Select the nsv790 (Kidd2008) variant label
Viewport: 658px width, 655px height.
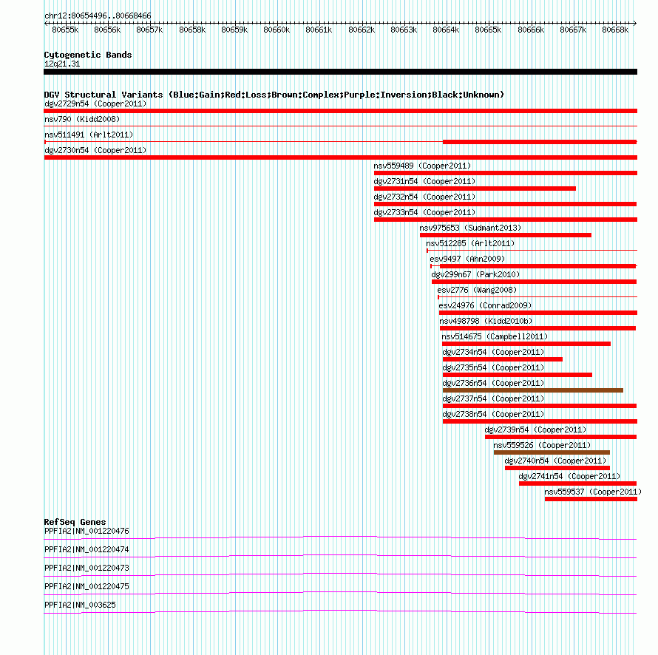coord(82,119)
